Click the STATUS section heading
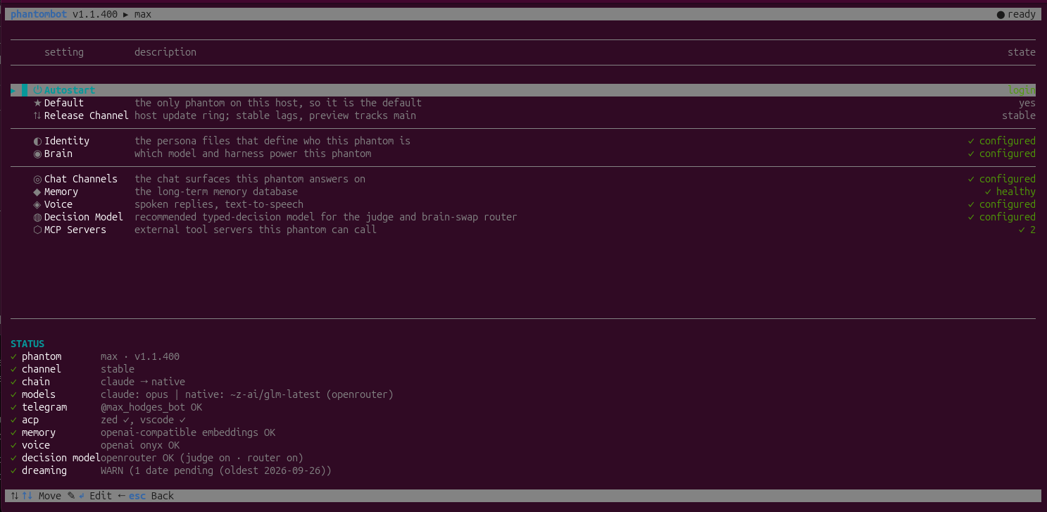The width and height of the screenshot is (1047, 512). click(27, 344)
